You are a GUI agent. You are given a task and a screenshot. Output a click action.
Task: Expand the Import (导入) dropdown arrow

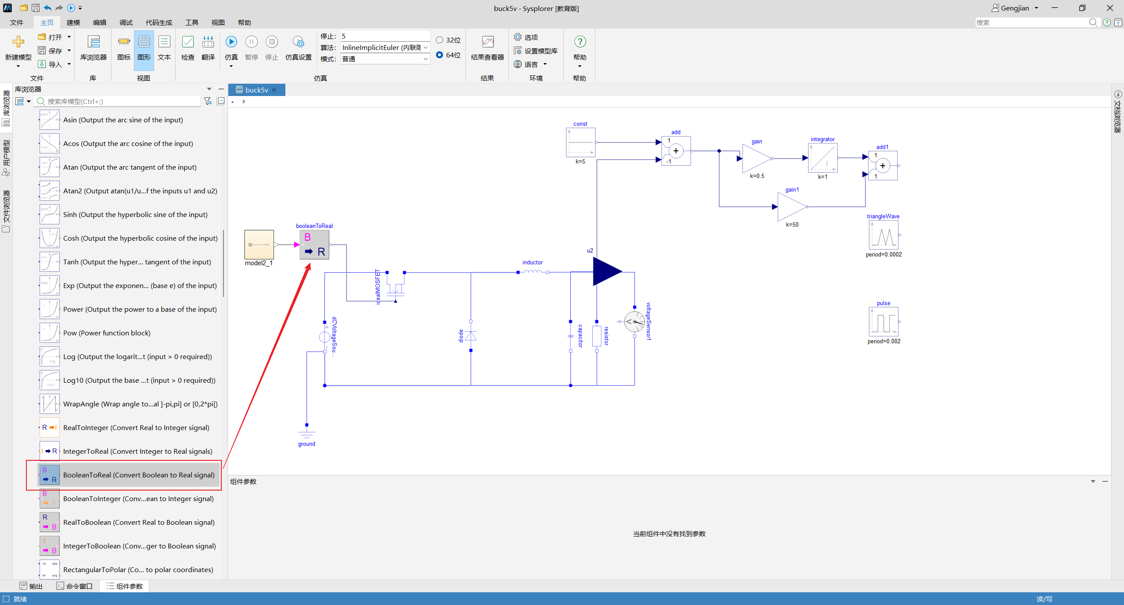point(69,64)
